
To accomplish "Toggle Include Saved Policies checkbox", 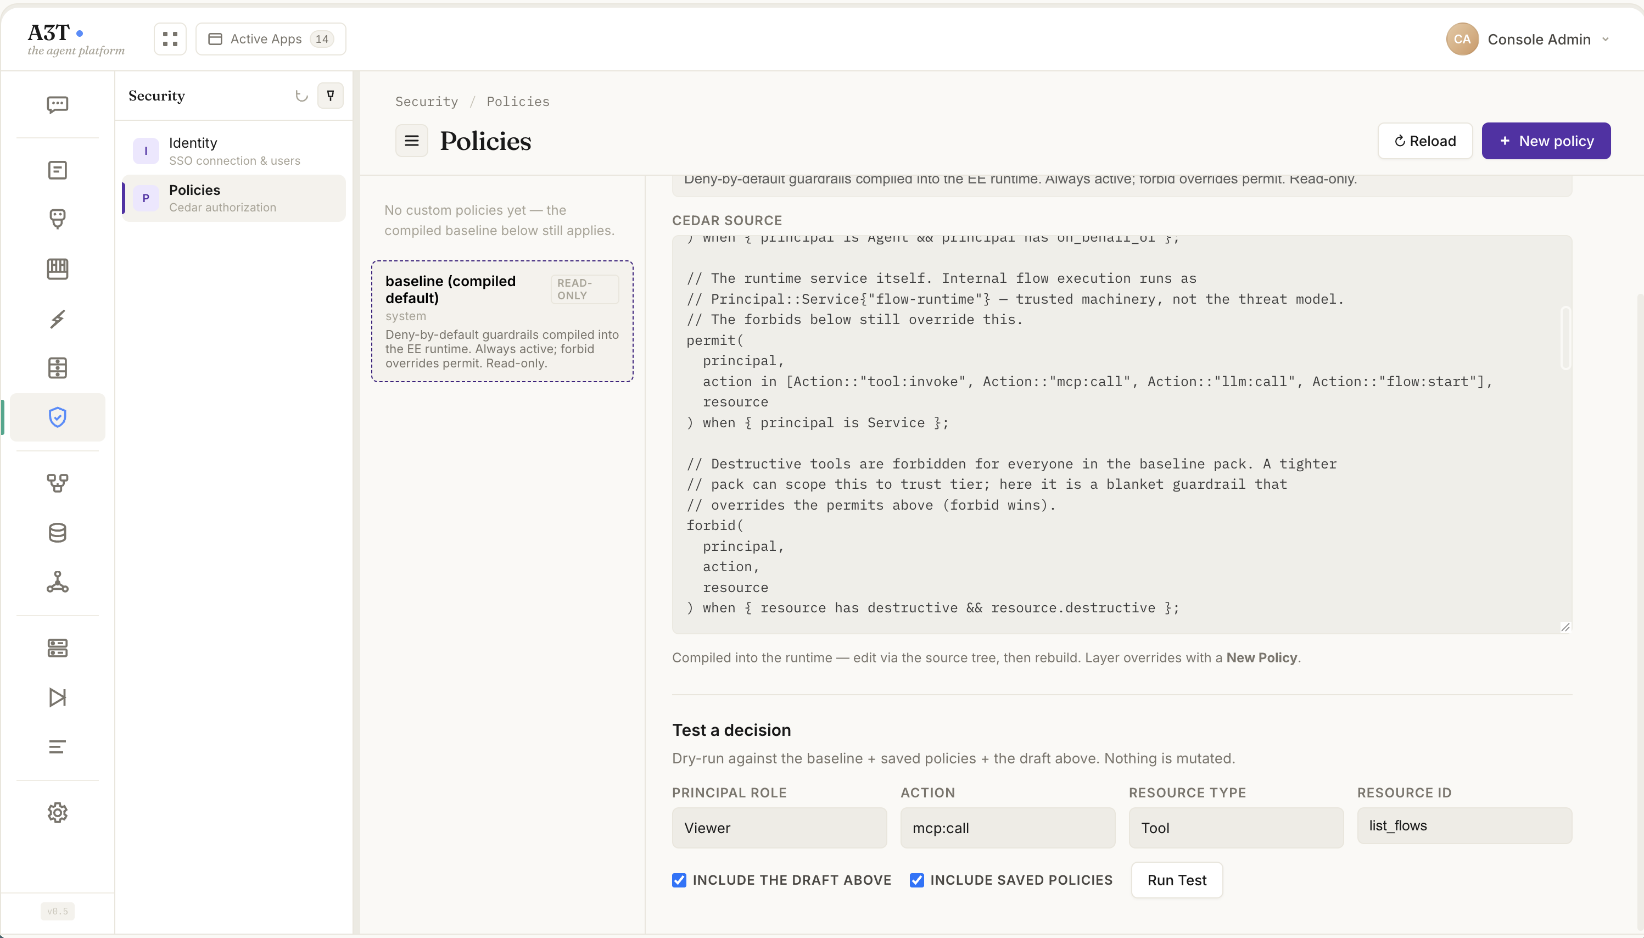I will click(x=916, y=880).
